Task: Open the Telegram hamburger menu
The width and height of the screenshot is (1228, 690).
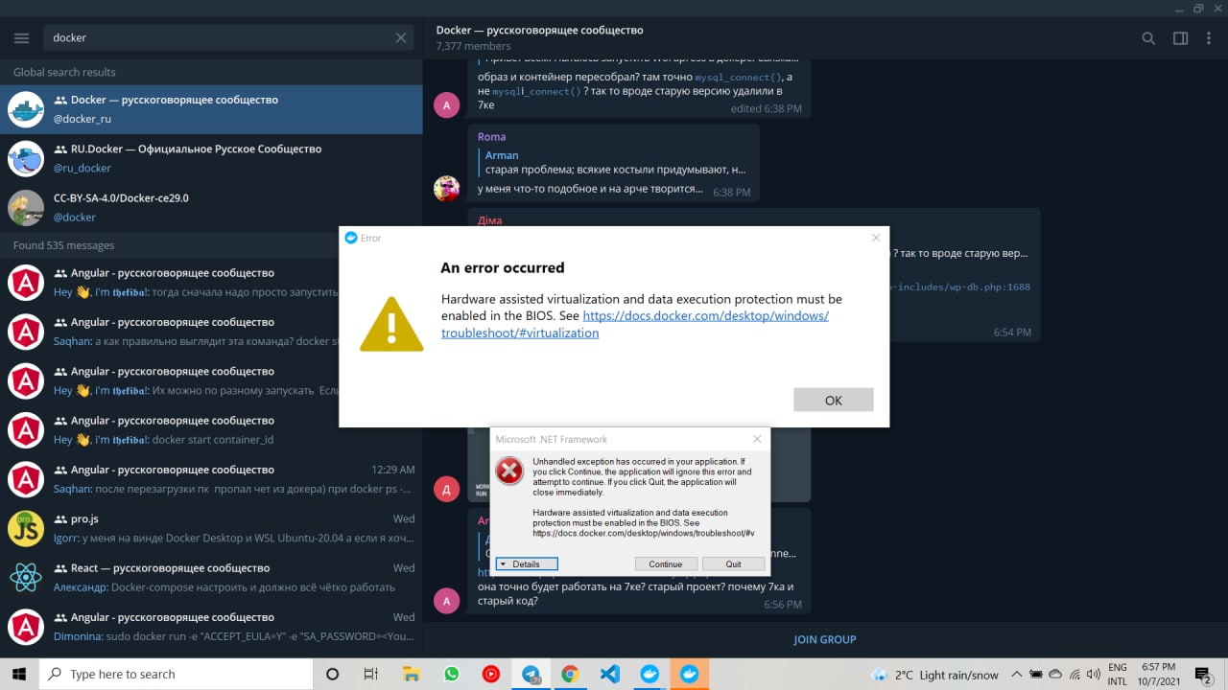Action: pyautogui.click(x=22, y=38)
